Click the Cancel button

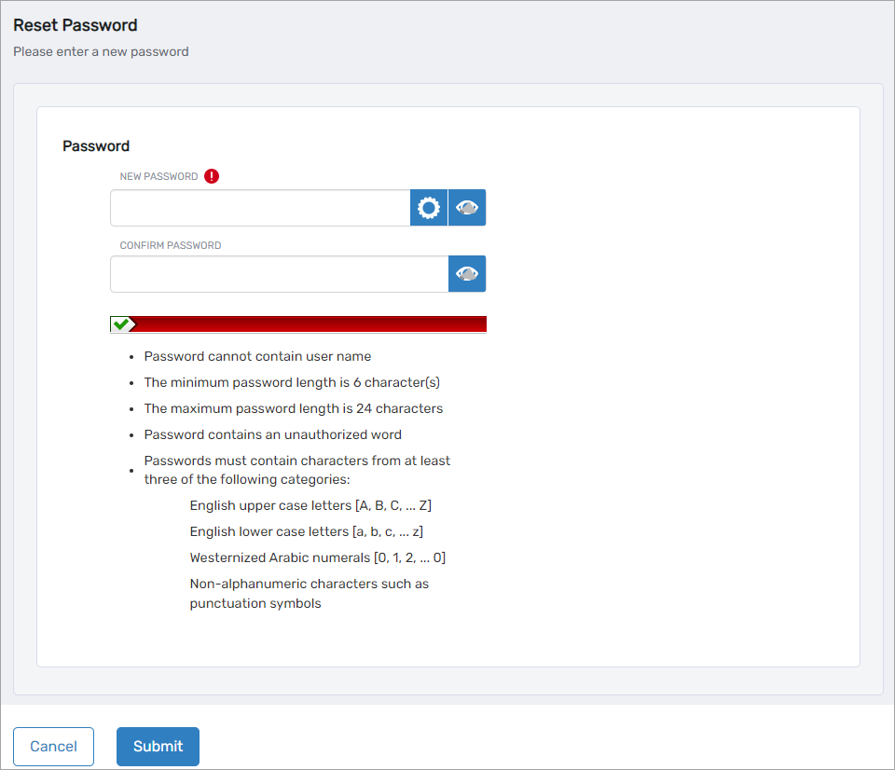click(53, 746)
